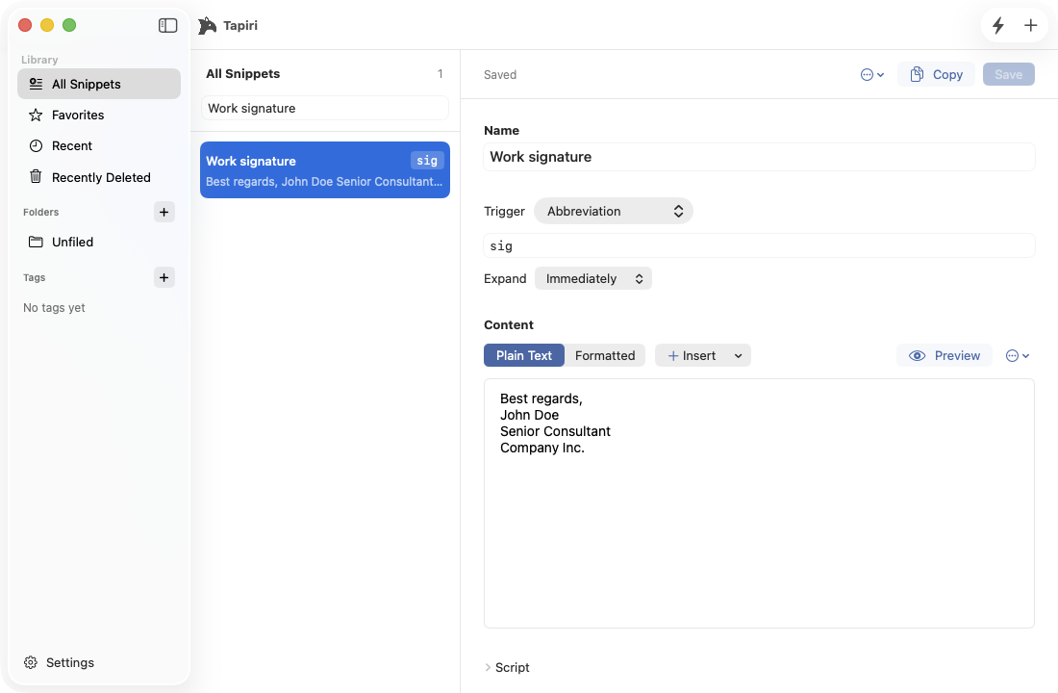The width and height of the screenshot is (1058, 693).
Task: Open the Unfiled folder
Action: tap(99, 242)
